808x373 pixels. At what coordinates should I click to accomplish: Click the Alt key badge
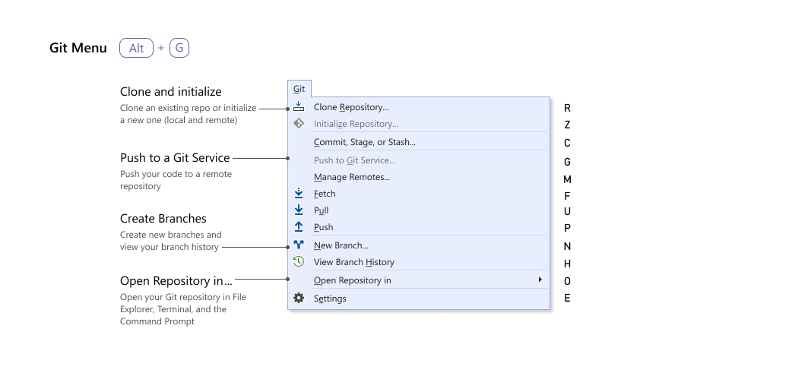[x=136, y=49]
